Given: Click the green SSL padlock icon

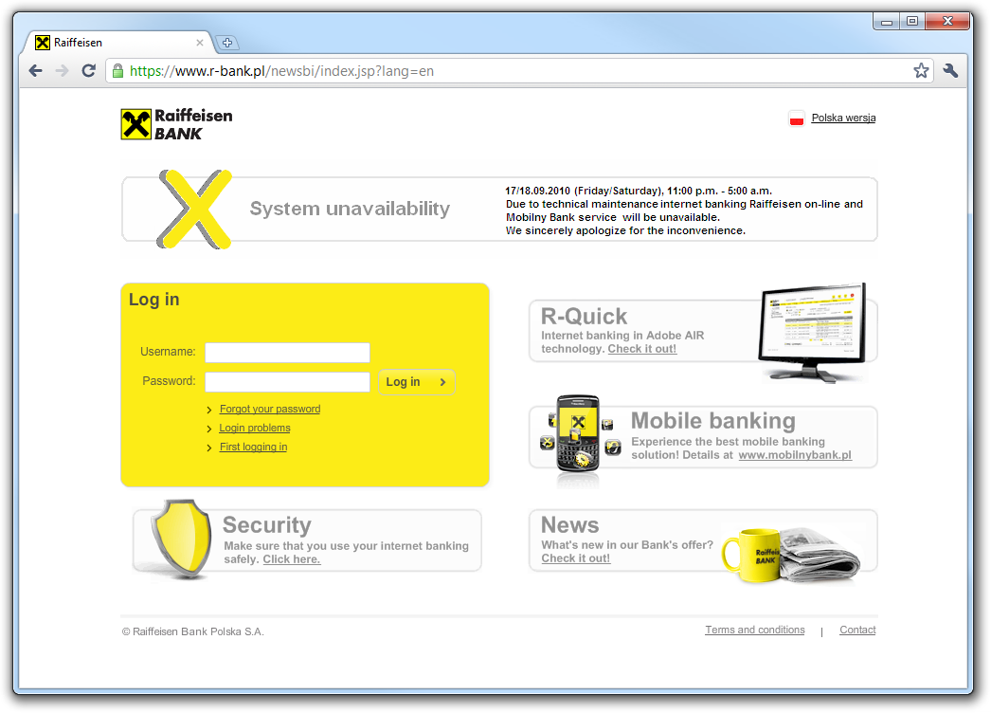Looking at the screenshot, I should pos(117,71).
